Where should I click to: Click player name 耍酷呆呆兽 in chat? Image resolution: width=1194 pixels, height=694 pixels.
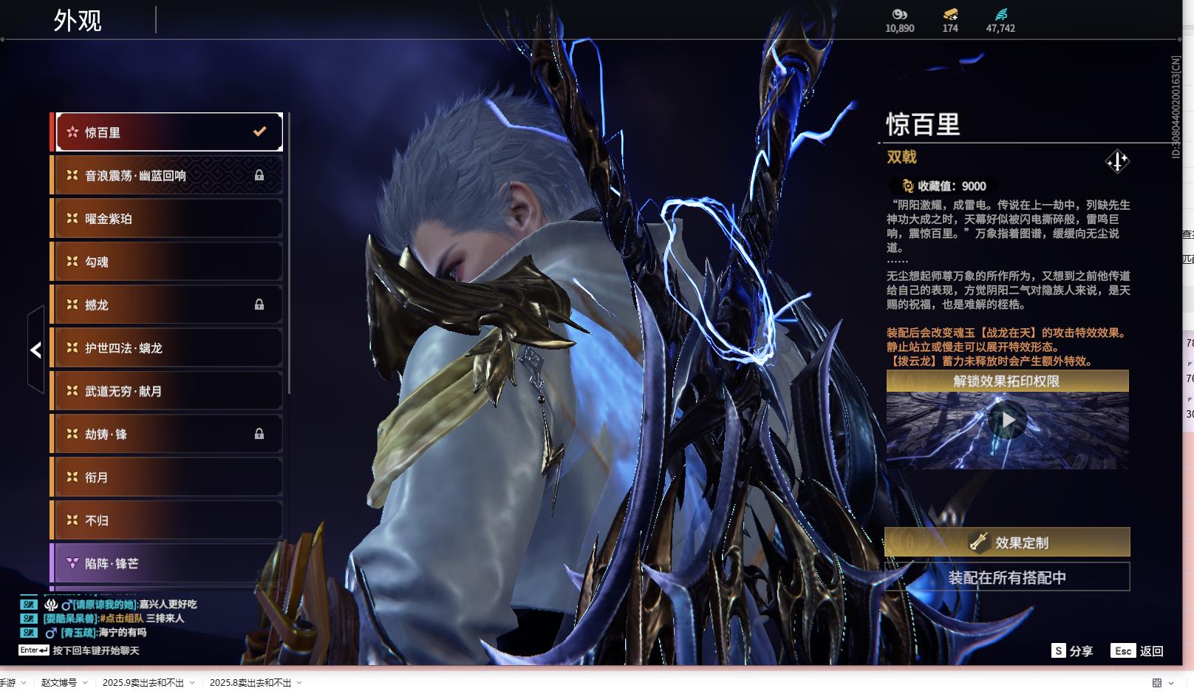coord(70,619)
